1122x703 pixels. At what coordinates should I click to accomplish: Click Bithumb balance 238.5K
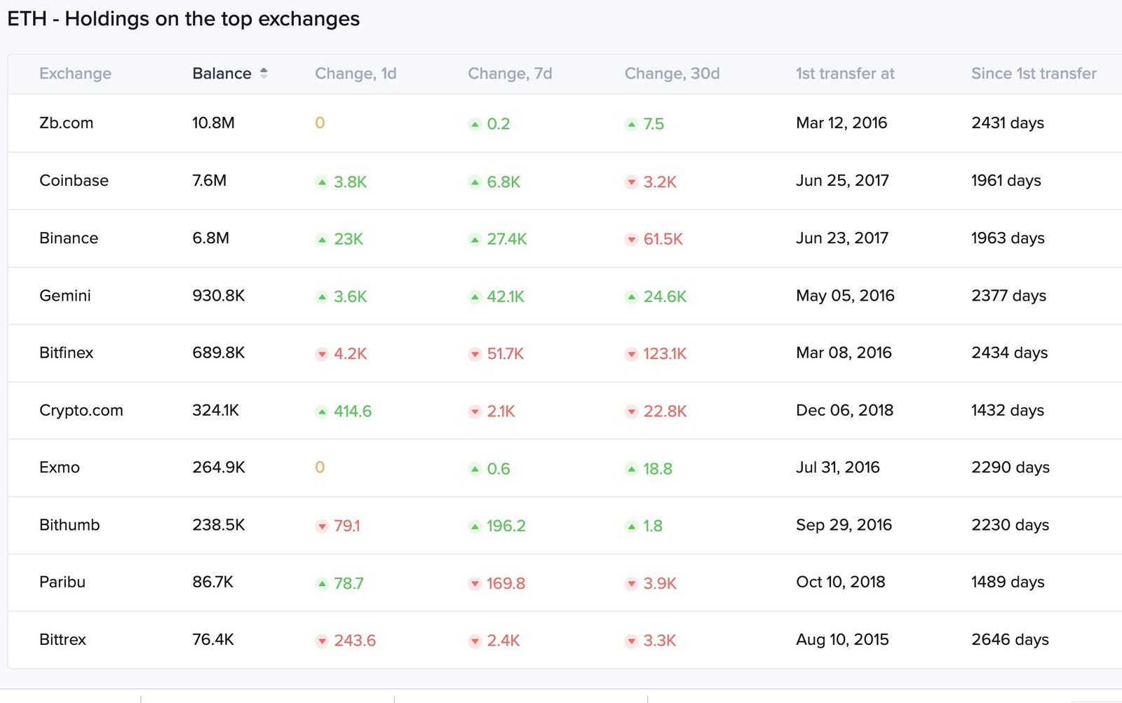pos(219,525)
